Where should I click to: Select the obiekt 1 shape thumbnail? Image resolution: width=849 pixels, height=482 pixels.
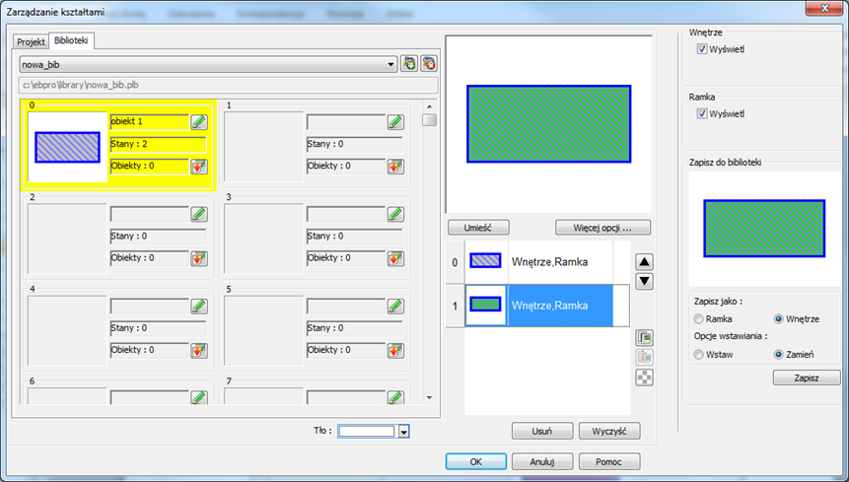click(x=67, y=147)
